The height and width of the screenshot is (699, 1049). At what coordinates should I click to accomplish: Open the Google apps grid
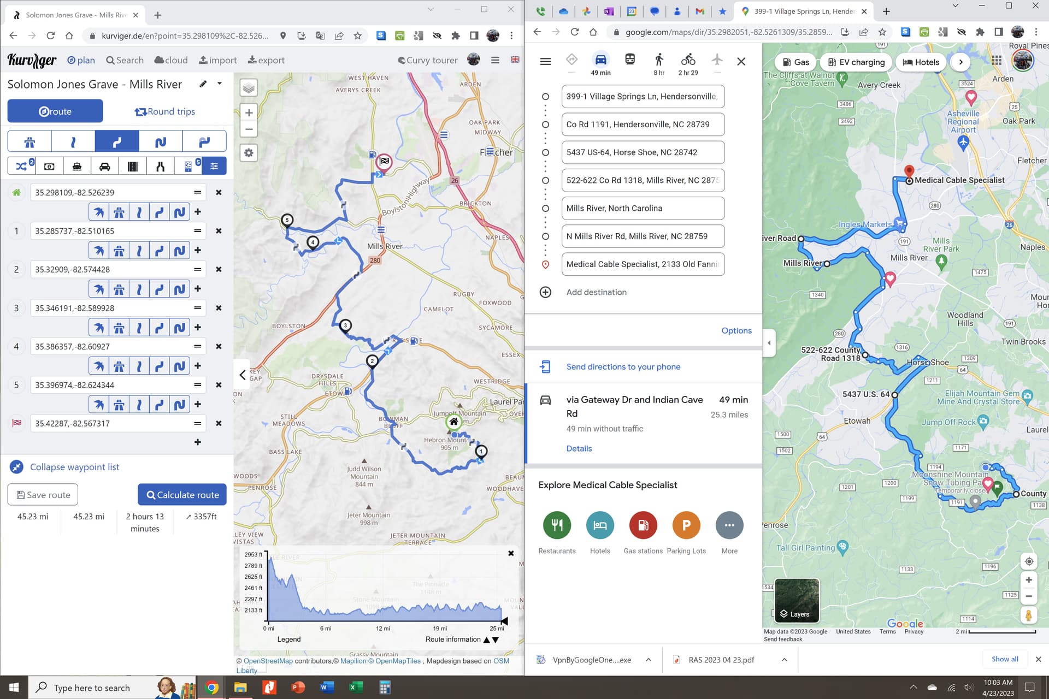(x=997, y=61)
